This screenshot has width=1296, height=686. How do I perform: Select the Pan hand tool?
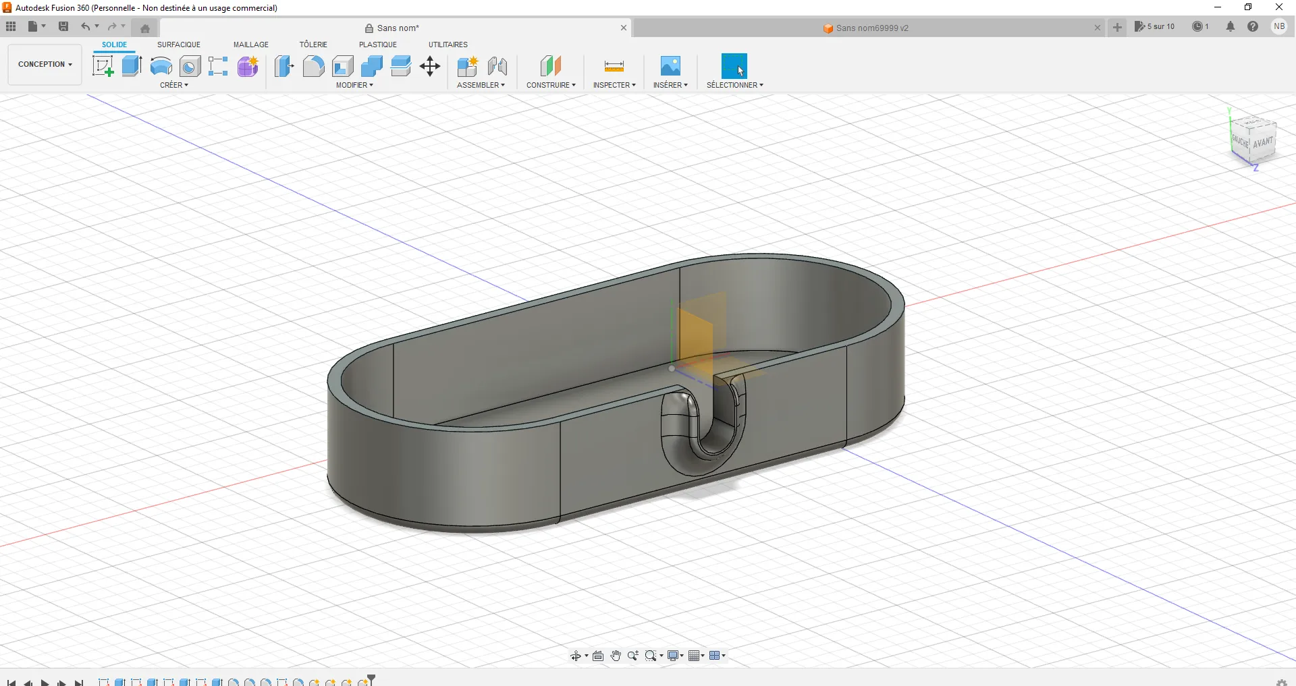click(616, 656)
